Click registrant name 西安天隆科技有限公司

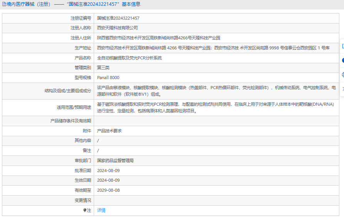[x=117, y=28]
